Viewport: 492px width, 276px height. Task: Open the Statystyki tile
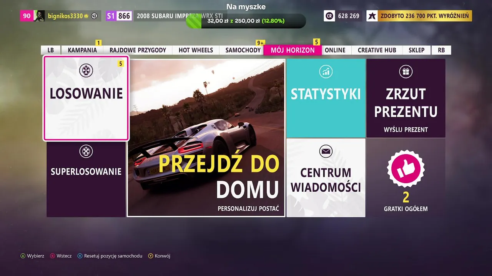(326, 98)
